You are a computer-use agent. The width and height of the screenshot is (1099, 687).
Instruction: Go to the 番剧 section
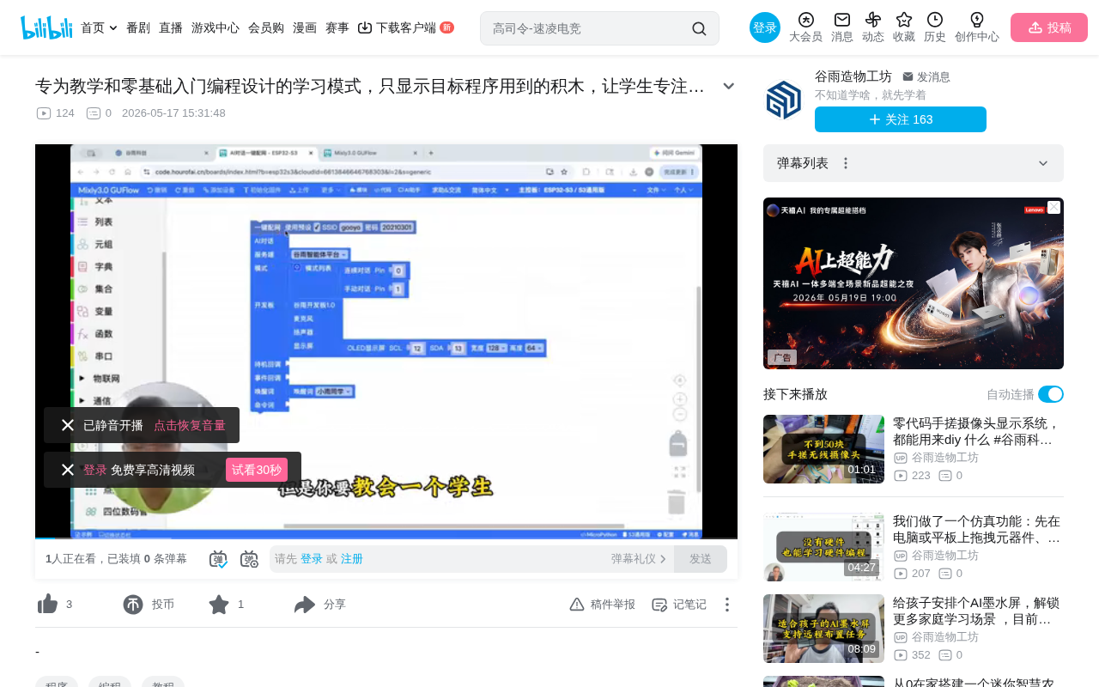tap(138, 27)
